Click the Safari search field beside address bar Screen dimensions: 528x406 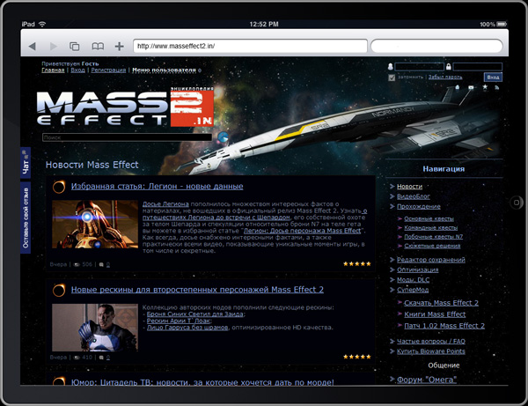pyautogui.click(x=436, y=46)
